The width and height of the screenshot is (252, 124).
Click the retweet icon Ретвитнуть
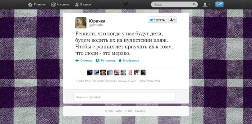pos(98,61)
